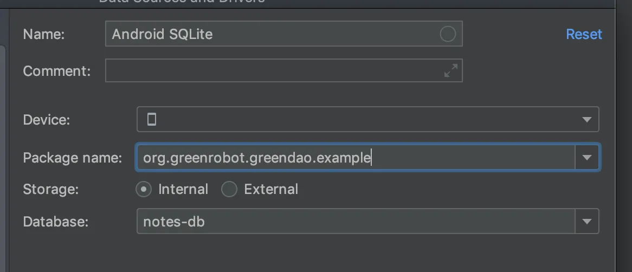Click the Reset link

pyautogui.click(x=584, y=34)
